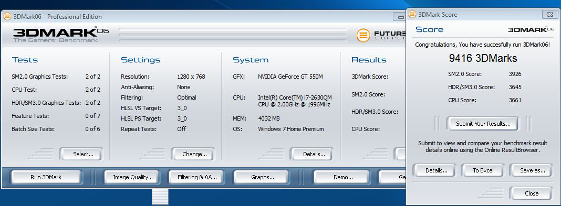The height and width of the screenshot is (206, 561).
Task: Click the Repeat Tests Off value
Action: tap(182, 129)
